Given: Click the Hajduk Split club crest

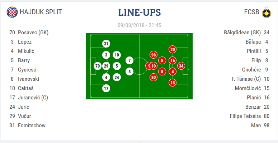Looking at the screenshot, I should point(12,12).
